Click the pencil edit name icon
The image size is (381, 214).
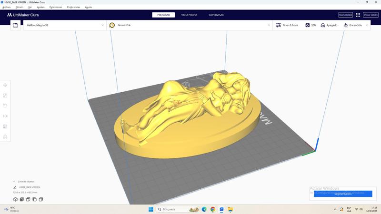[15, 187]
